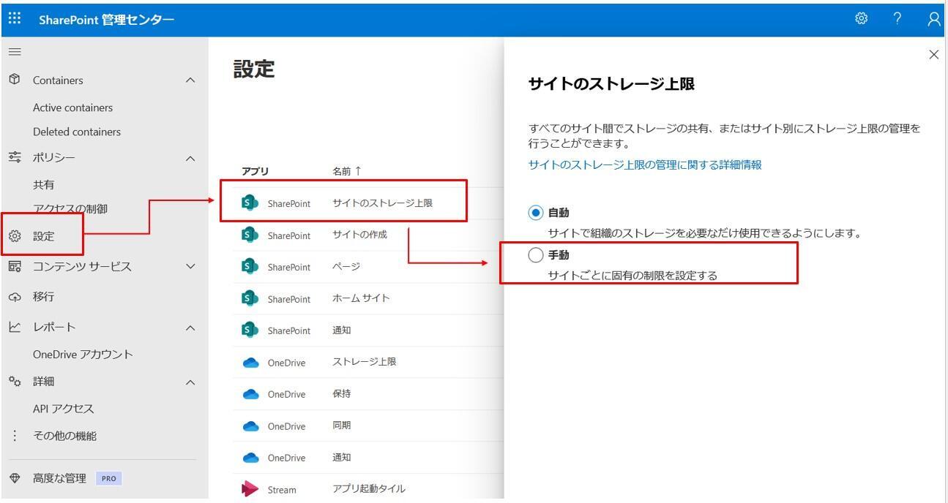
Task: Click the Containers cube icon
Action: (15, 79)
